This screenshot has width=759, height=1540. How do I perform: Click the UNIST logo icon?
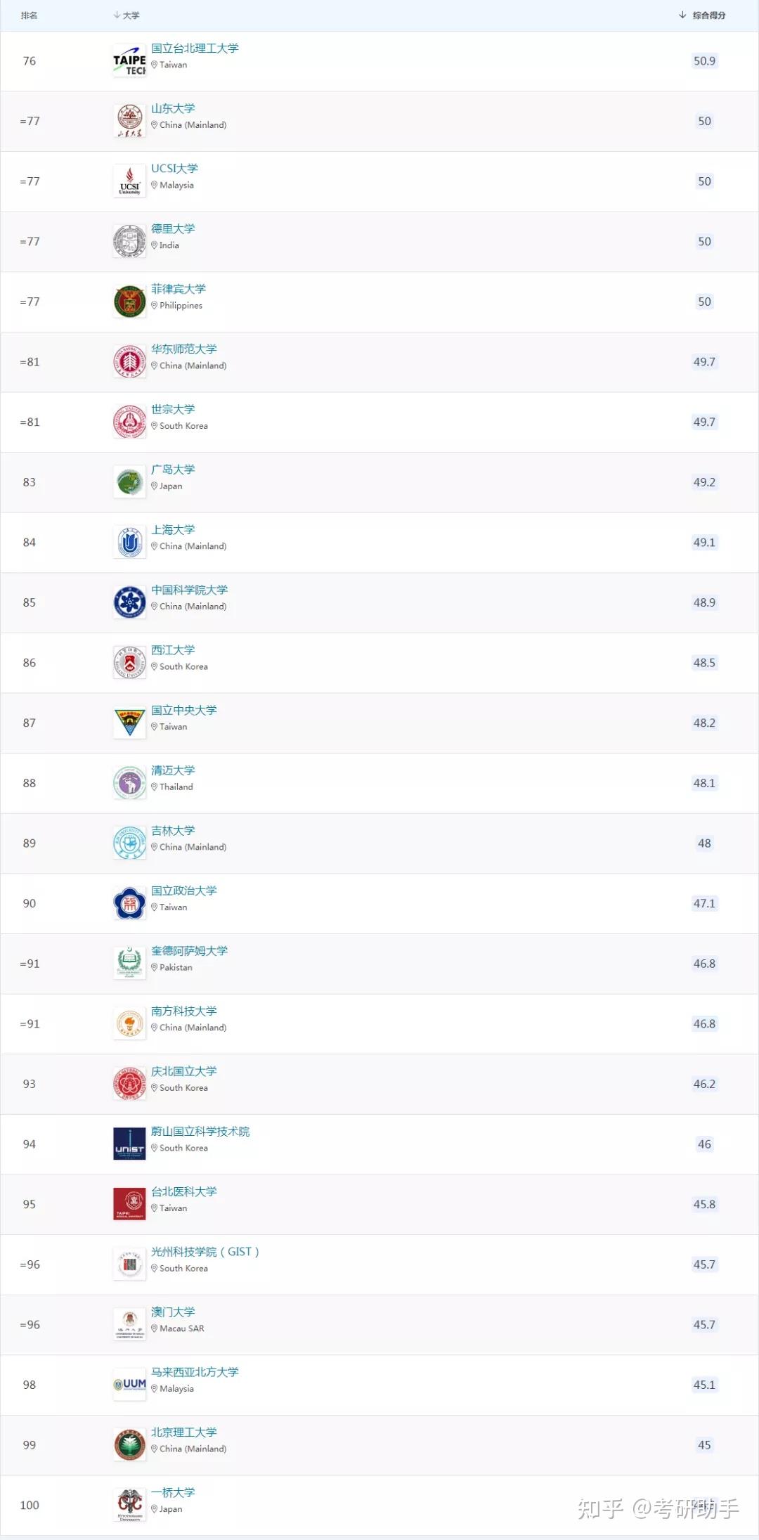pyautogui.click(x=129, y=1144)
